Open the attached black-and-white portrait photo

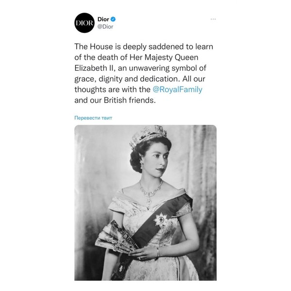point(145,203)
